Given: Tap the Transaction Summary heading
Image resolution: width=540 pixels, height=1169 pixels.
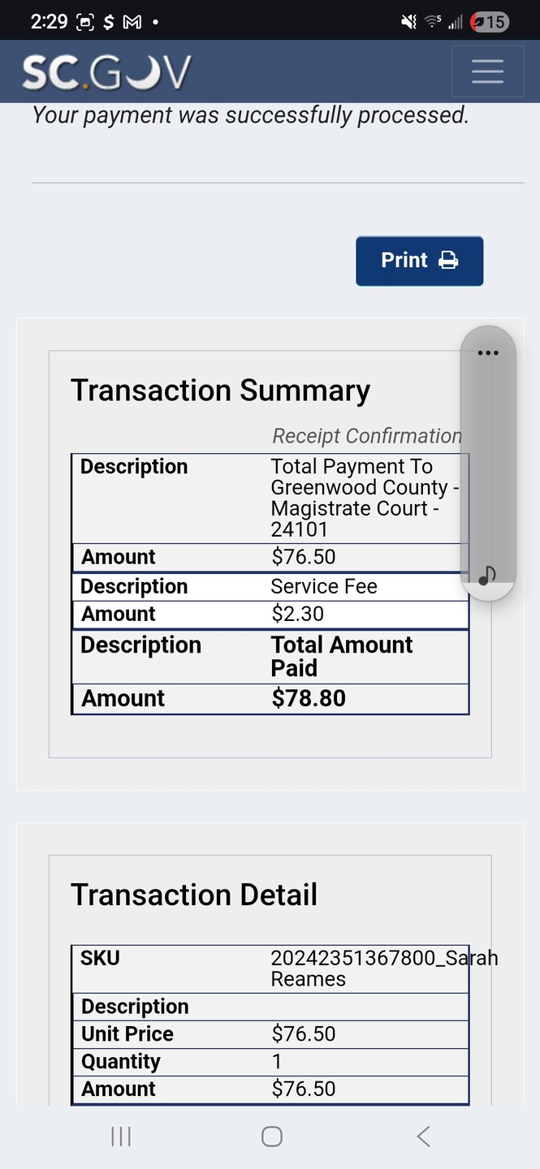Looking at the screenshot, I should 220,390.
